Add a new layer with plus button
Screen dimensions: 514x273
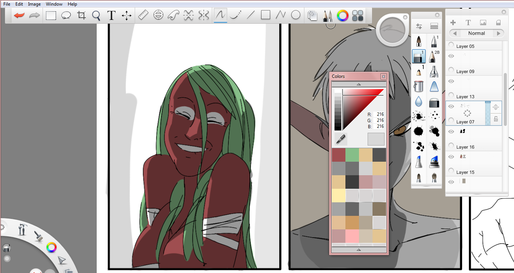tap(453, 23)
